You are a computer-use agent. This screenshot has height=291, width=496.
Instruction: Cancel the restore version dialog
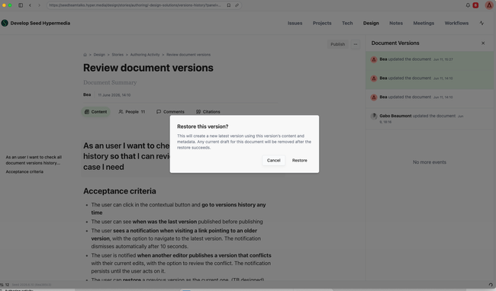(274, 160)
